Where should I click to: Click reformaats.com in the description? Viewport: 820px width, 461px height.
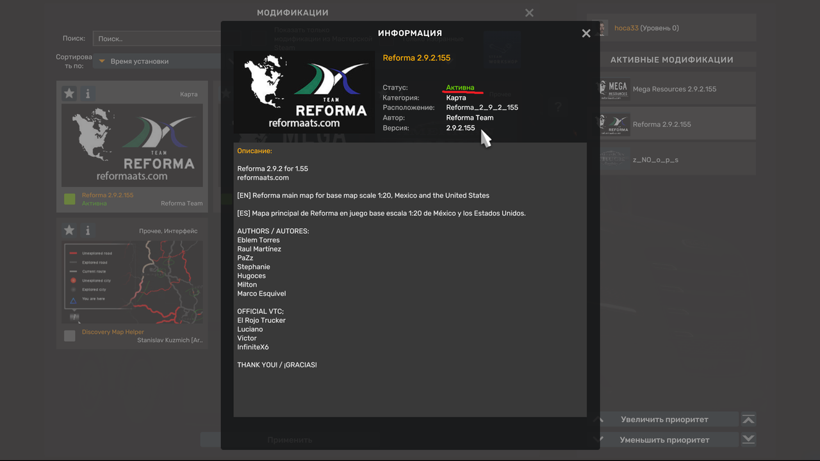(263, 177)
